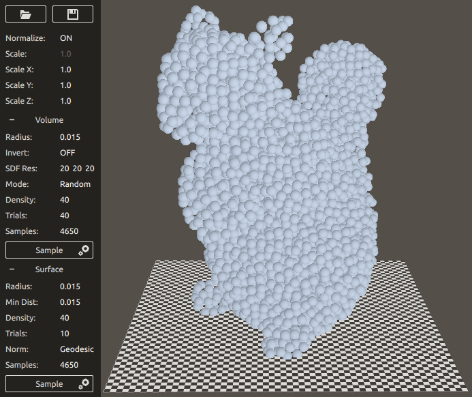Click the Norm label

click(17, 349)
